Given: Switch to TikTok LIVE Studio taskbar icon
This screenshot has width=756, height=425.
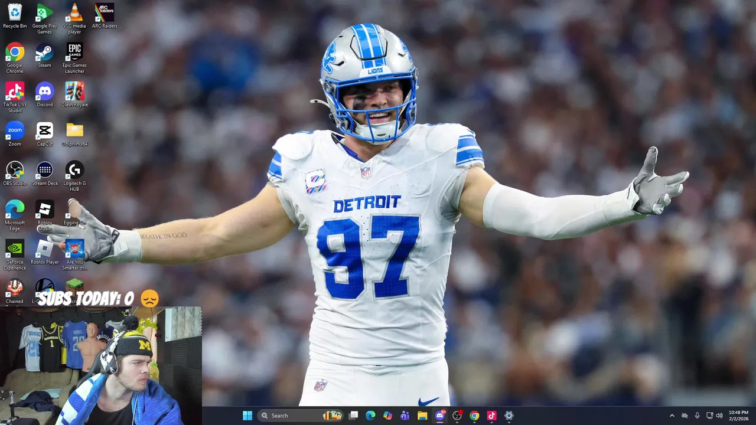Looking at the screenshot, I should 491,416.
